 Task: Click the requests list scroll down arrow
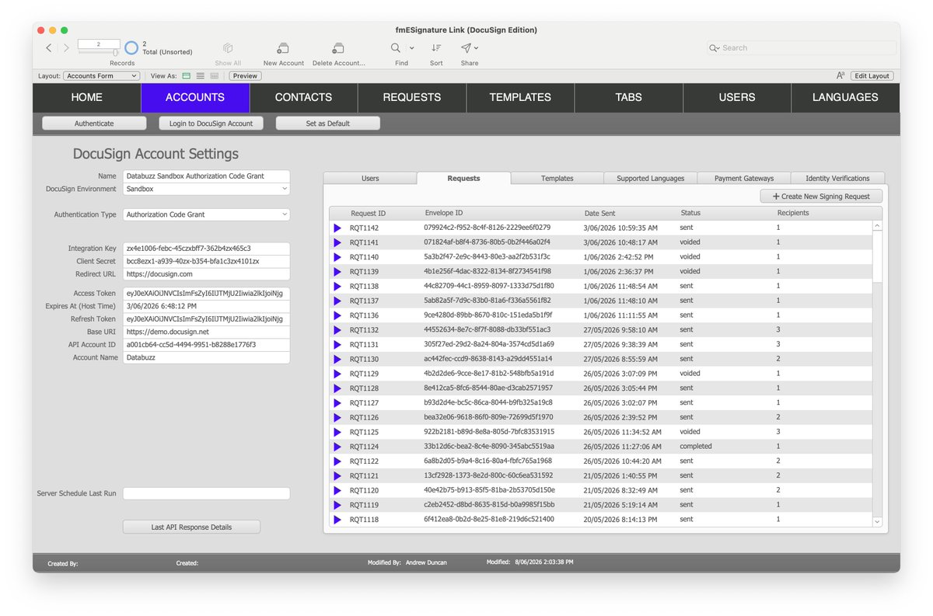pos(878,522)
